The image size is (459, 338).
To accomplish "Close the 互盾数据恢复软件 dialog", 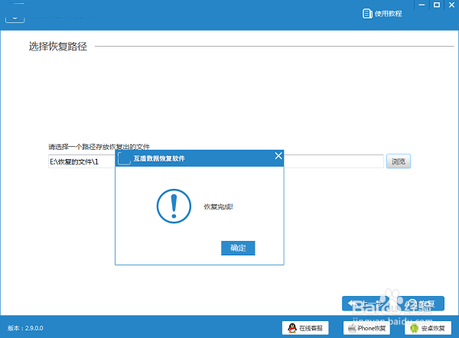I will click(x=278, y=156).
